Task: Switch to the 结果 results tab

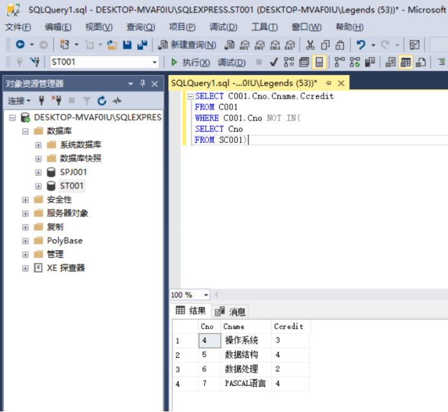Action: click(x=190, y=310)
